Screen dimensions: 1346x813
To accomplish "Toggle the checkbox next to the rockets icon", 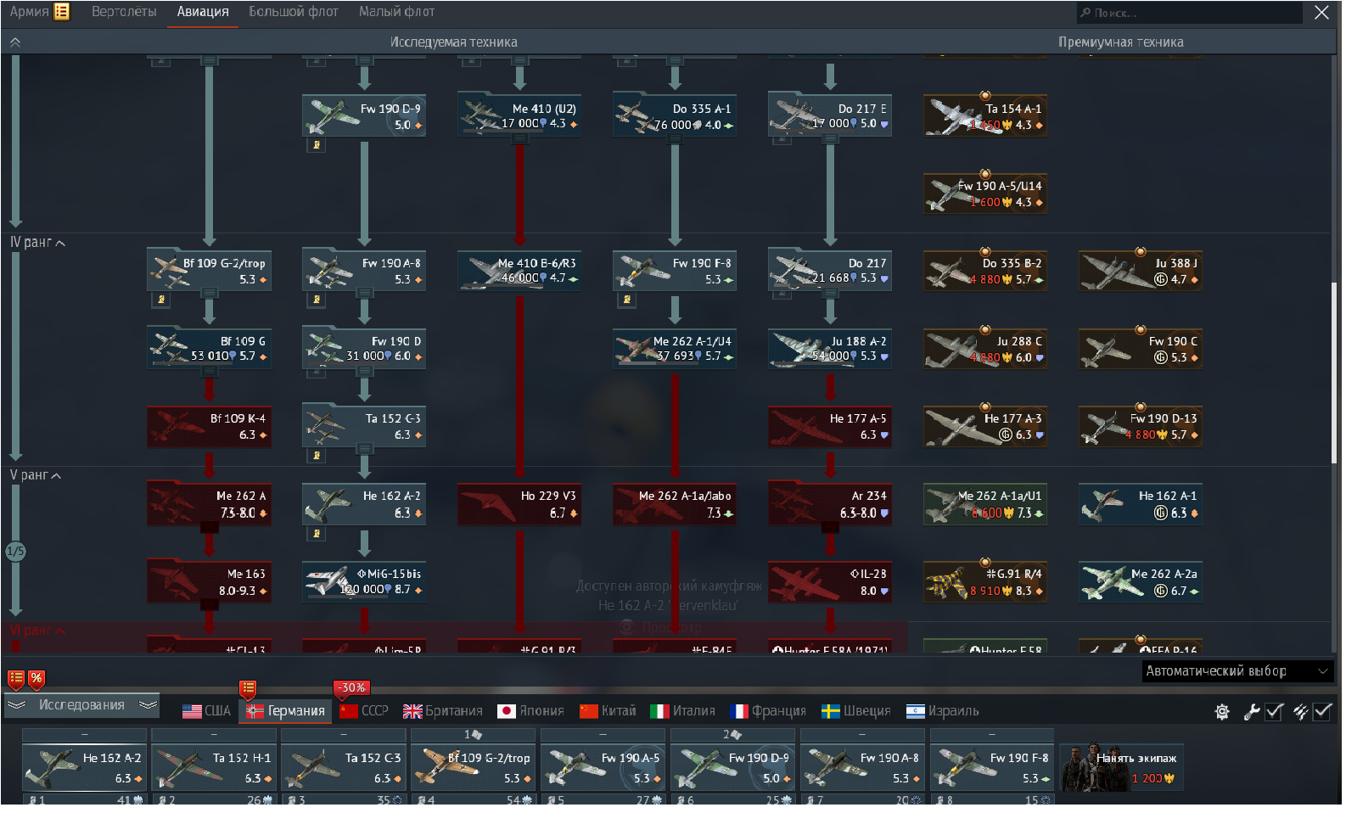I will coord(1322,712).
